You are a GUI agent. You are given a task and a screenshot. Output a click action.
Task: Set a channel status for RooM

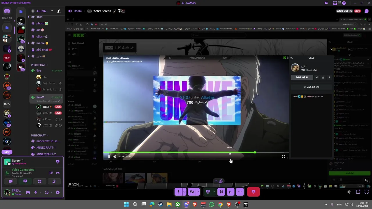tap(48, 101)
